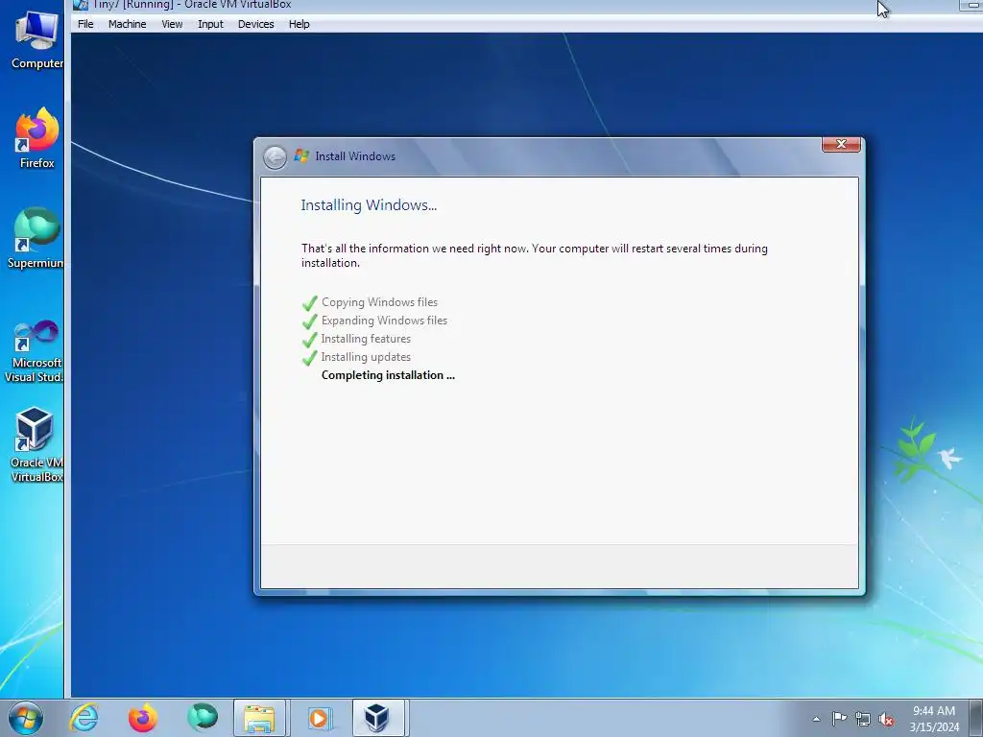Click the checkmark beside Copying Windows files
The height and width of the screenshot is (737, 983).
[310, 302]
